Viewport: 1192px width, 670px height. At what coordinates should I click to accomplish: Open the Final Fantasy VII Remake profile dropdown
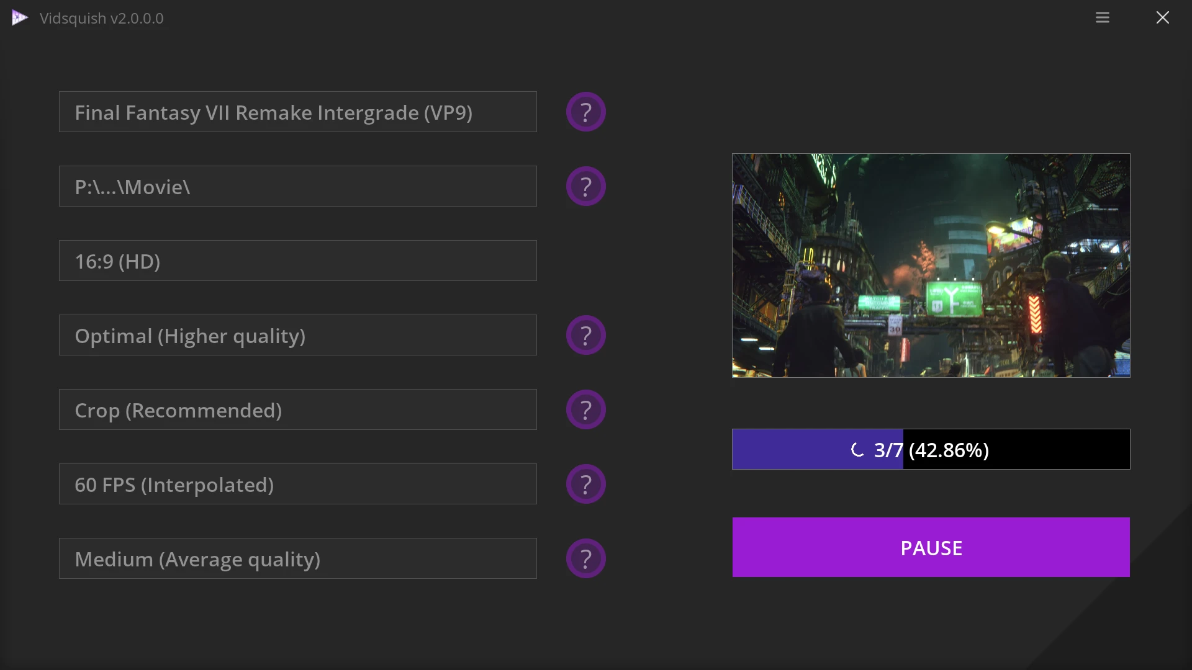click(298, 112)
